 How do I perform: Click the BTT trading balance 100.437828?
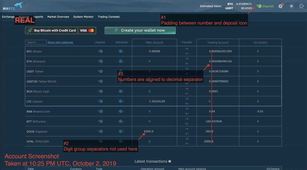click(213, 121)
